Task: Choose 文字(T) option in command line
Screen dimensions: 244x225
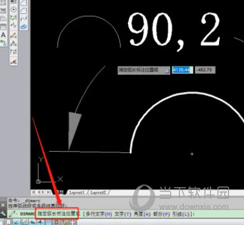Action: pyautogui.click(x=123, y=214)
